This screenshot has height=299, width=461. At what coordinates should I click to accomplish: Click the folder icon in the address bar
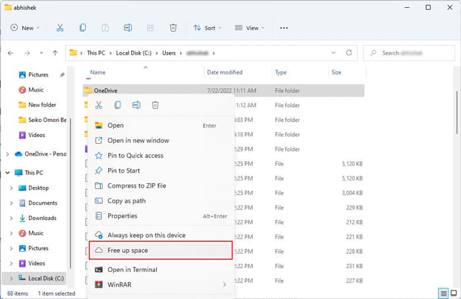[73, 53]
